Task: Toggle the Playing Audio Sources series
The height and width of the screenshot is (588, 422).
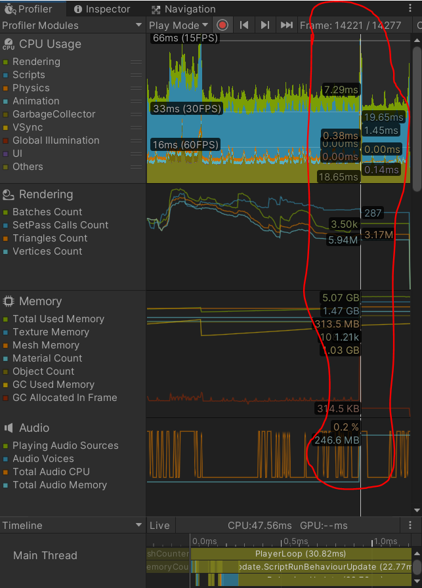Action: pyautogui.click(x=5, y=446)
